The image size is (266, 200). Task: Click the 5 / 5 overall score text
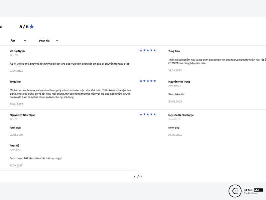[24, 27]
